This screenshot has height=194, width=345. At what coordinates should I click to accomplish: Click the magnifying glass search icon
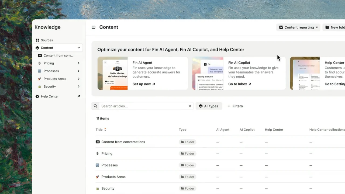[x=95, y=106]
